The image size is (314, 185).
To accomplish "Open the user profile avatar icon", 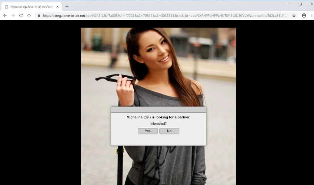I will click(304, 15).
